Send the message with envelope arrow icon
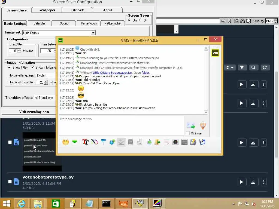The width and height of the screenshot is (279, 209). coord(191,125)
